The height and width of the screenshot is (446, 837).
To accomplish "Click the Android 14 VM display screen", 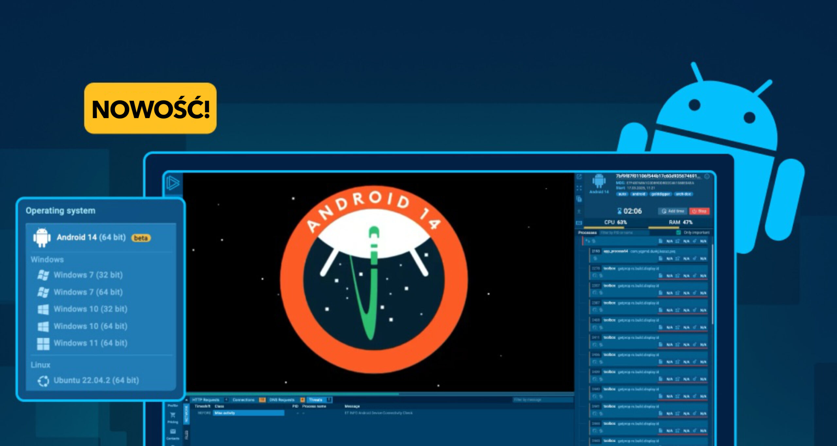I will pyautogui.click(x=379, y=282).
